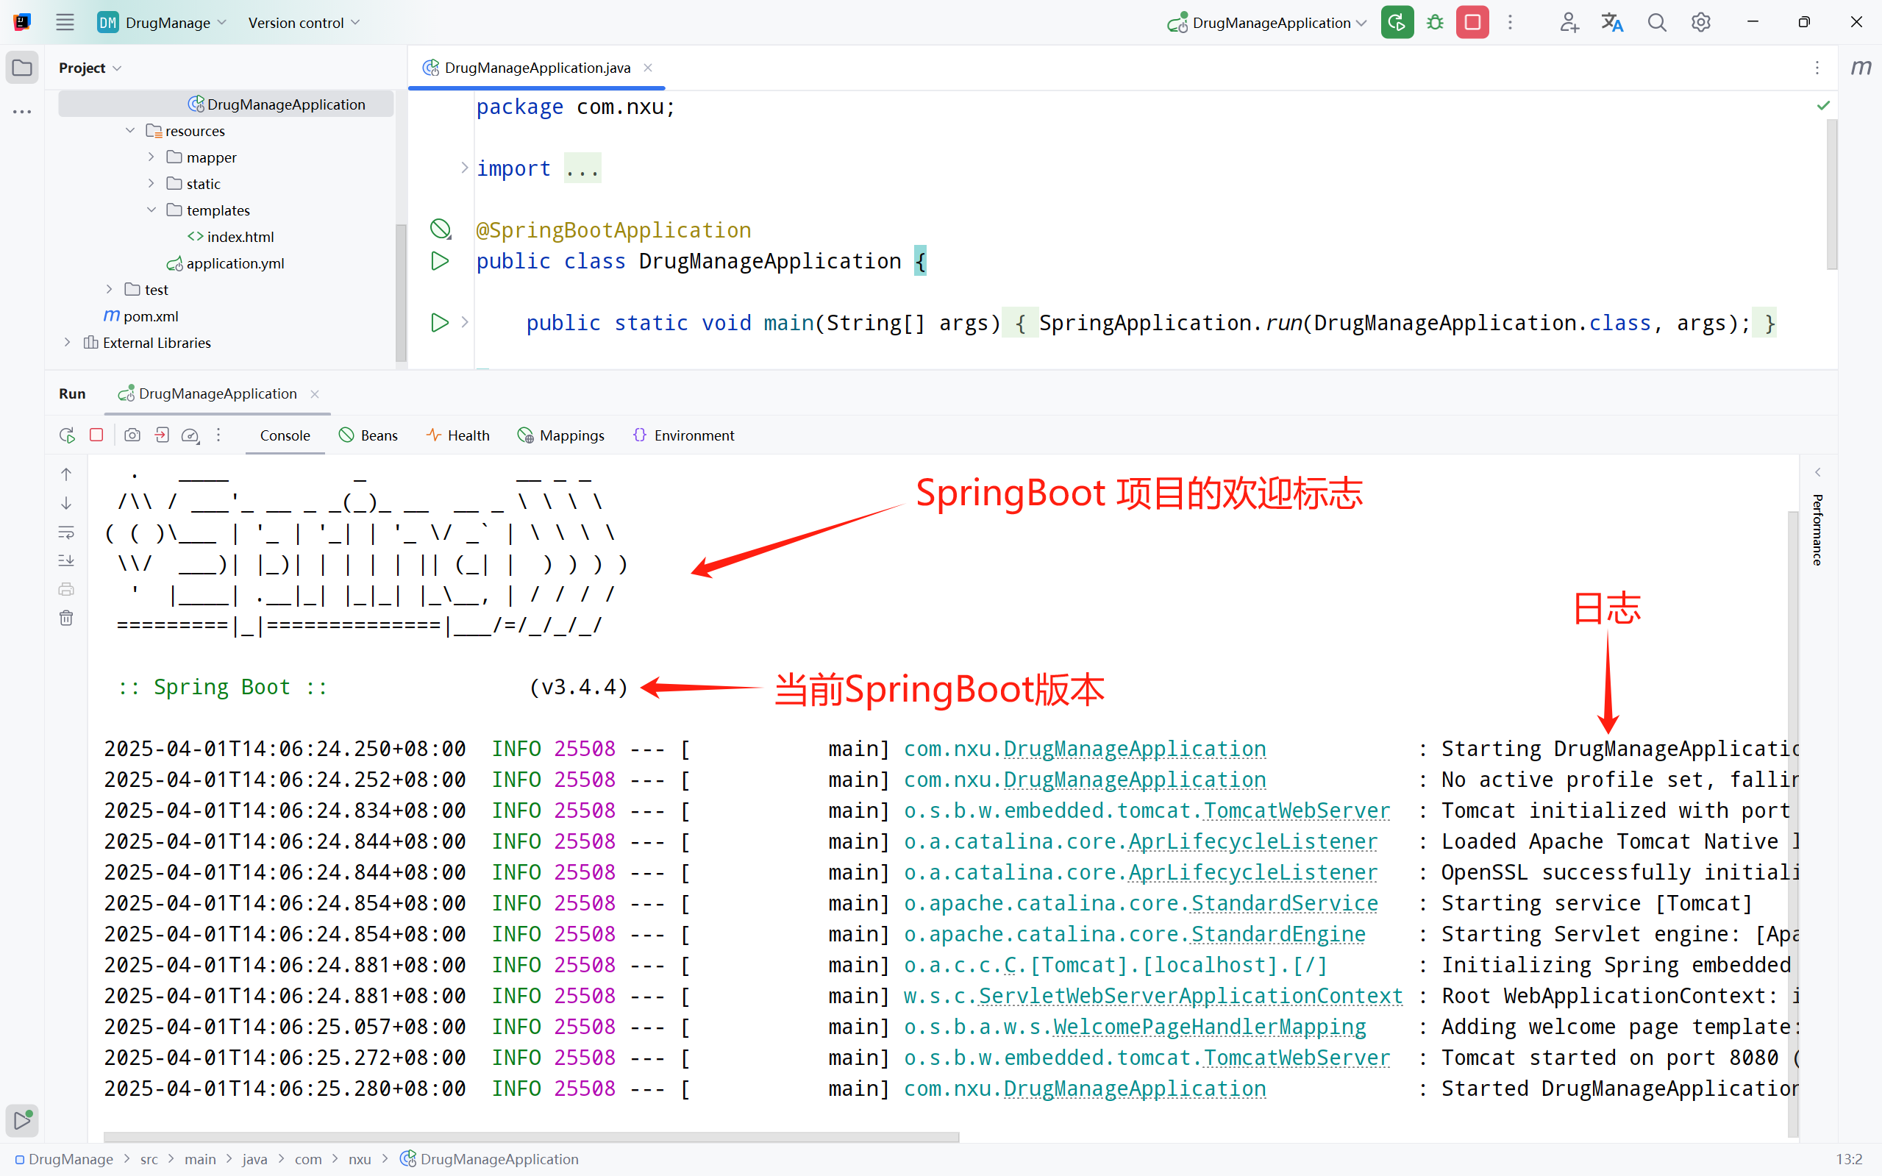Click the Debug bug icon

[1435, 23]
